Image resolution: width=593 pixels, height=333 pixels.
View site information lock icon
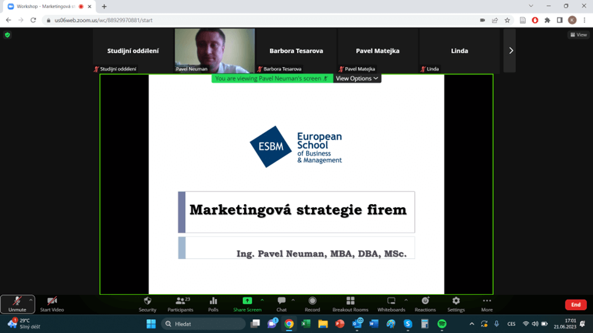[48, 21]
